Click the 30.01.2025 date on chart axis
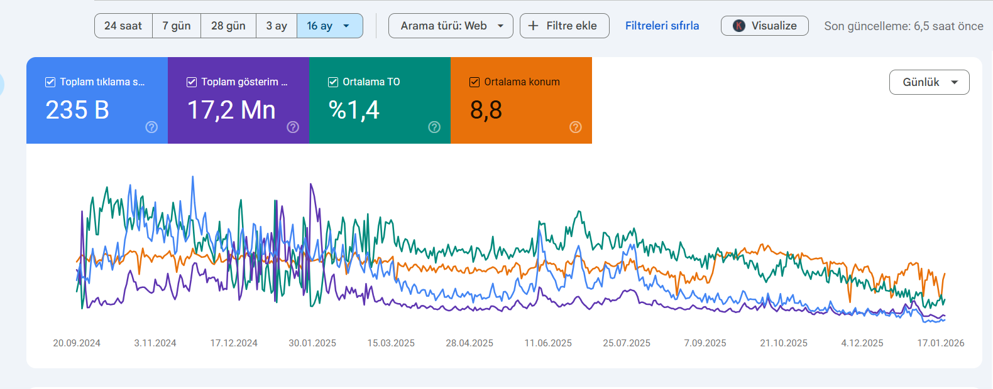The image size is (993, 389). [312, 343]
